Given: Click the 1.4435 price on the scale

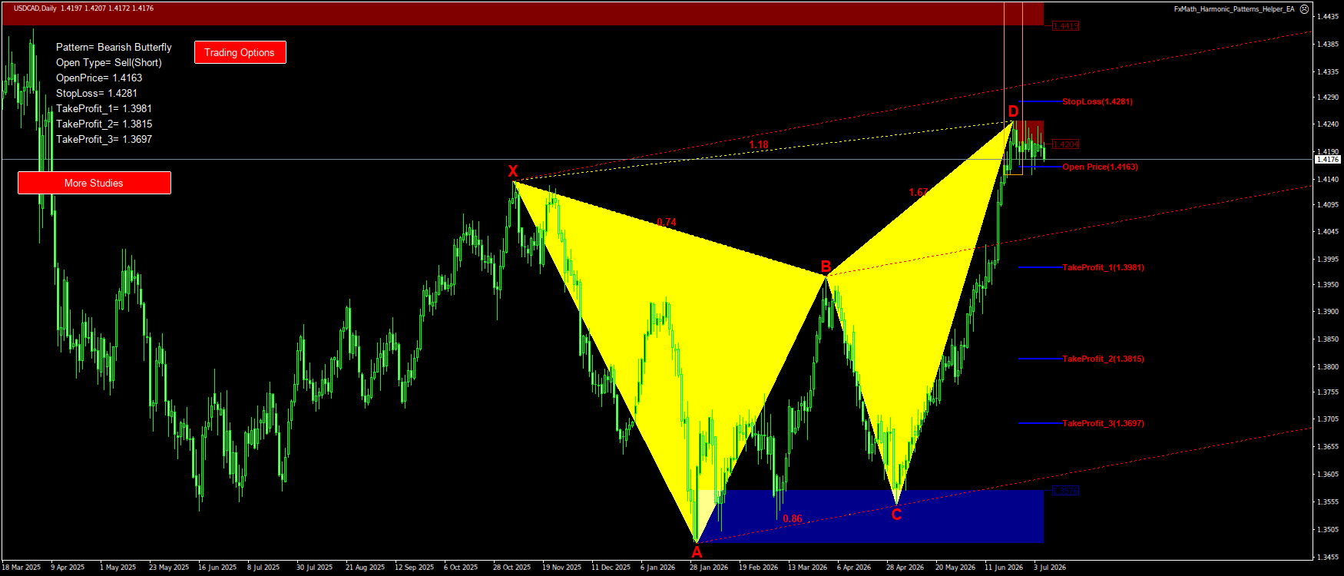Looking at the screenshot, I should coord(1328,16).
